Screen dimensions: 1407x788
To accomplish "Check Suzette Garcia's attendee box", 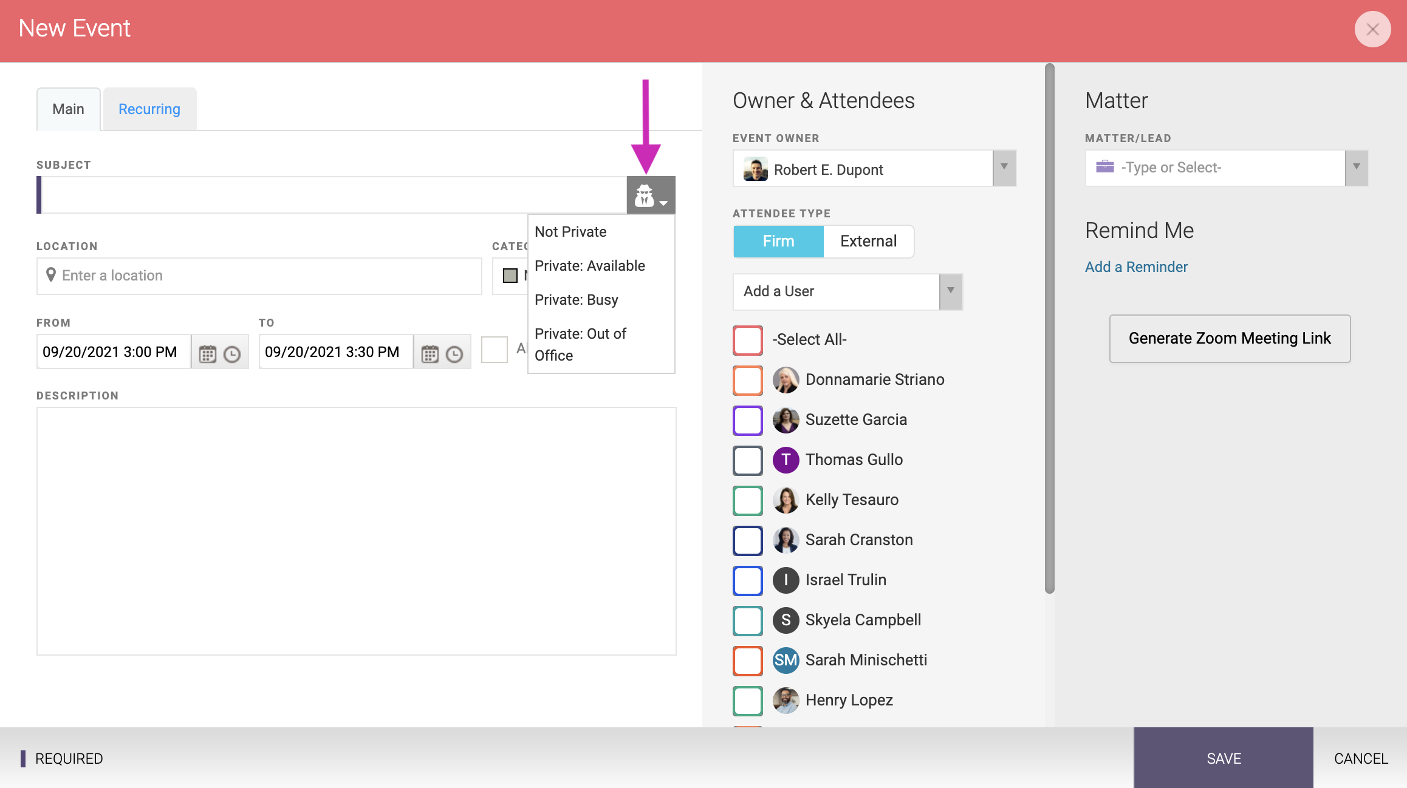I will [x=748, y=420].
